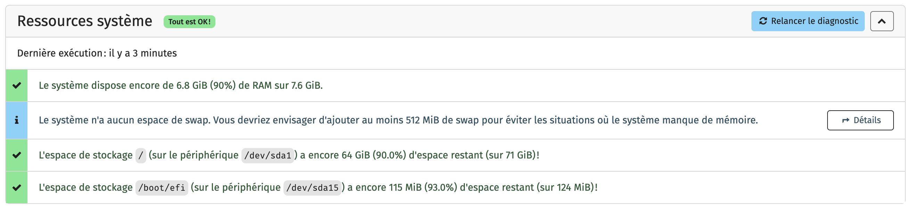
Task: Open Détails for the swap warning
Action: point(860,121)
